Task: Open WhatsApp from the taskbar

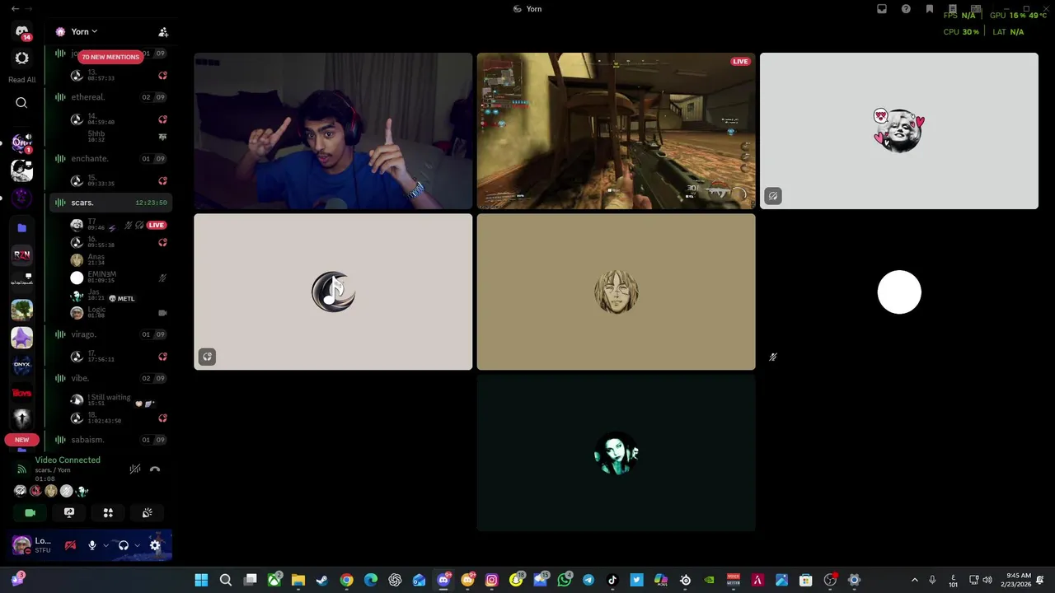Action: pyautogui.click(x=565, y=581)
